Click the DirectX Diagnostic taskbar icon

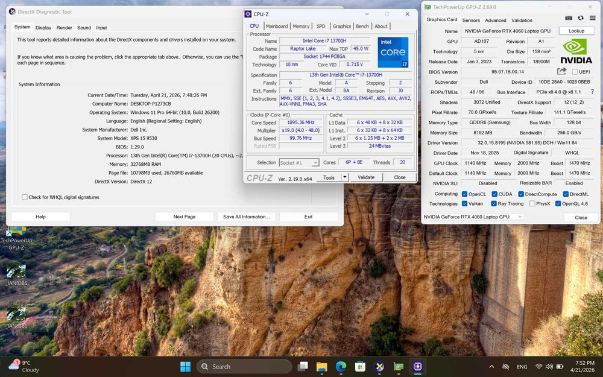(379, 367)
